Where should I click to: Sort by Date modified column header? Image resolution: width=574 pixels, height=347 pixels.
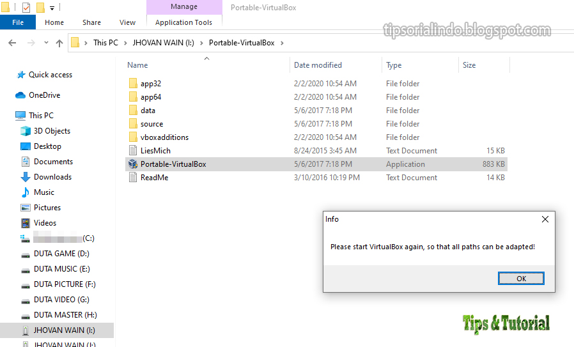click(318, 65)
